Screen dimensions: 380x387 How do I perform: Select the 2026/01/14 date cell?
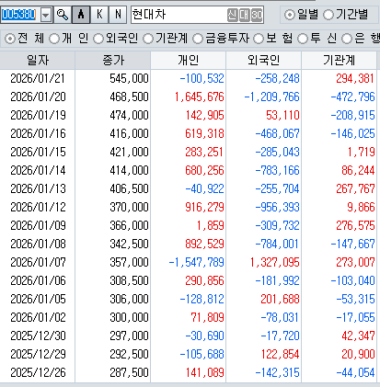(x=38, y=171)
